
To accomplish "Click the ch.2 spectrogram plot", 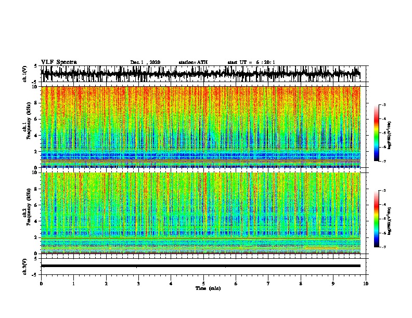I will tap(200, 213).
